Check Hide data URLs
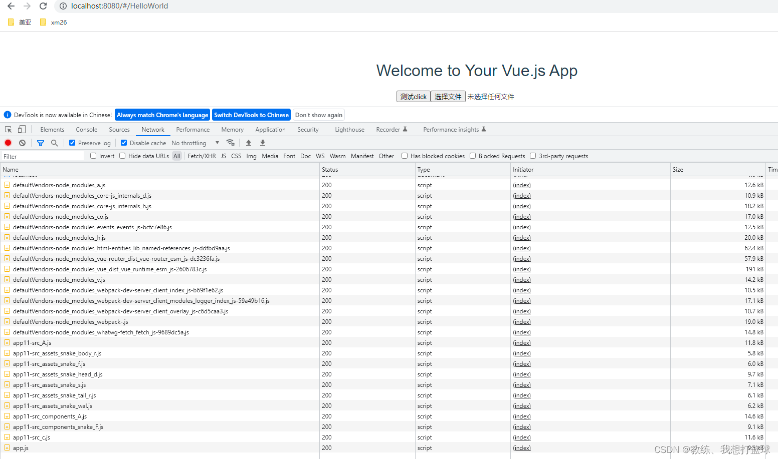 point(122,156)
